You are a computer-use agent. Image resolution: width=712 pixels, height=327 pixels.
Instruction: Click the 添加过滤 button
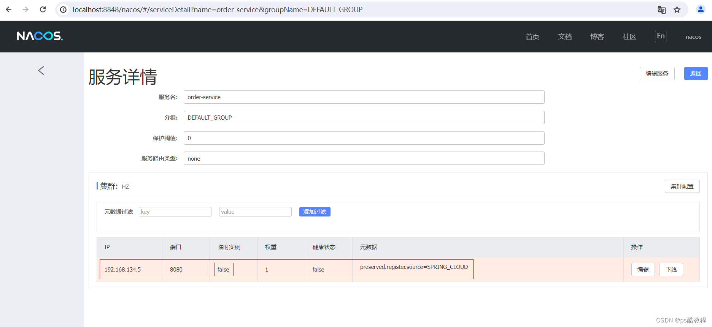[315, 212]
